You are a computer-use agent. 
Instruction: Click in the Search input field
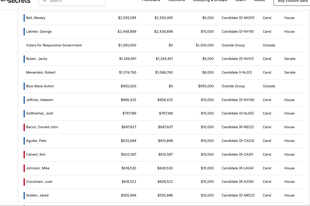click(x=74, y=1)
